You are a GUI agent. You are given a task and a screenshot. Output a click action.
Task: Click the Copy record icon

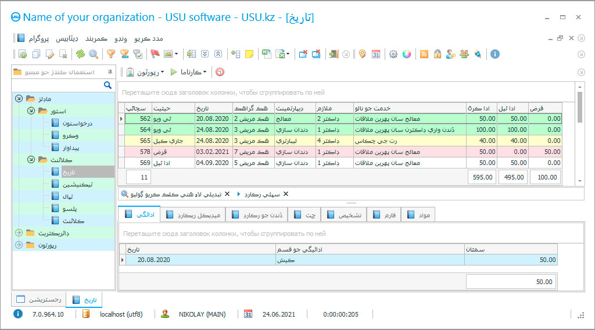[x=36, y=54]
